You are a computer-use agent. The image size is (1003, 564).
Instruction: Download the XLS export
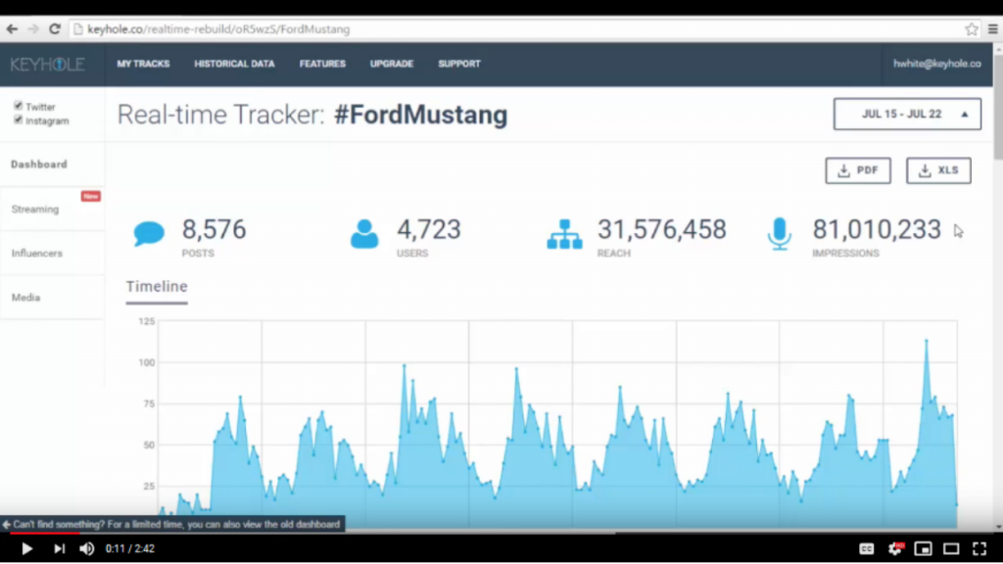pyautogui.click(x=938, y=170)
